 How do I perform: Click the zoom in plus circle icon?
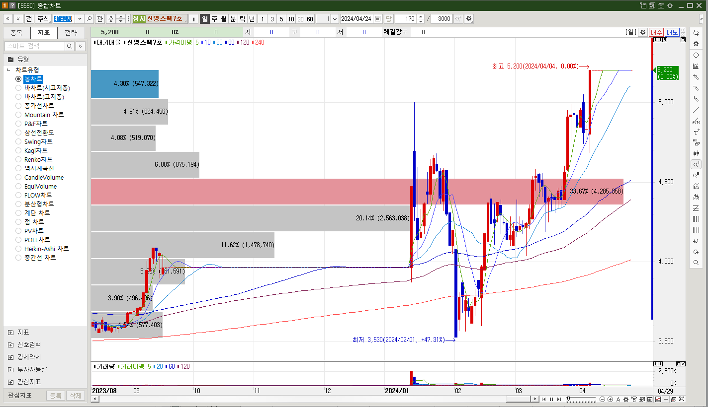tap(610, 399)
